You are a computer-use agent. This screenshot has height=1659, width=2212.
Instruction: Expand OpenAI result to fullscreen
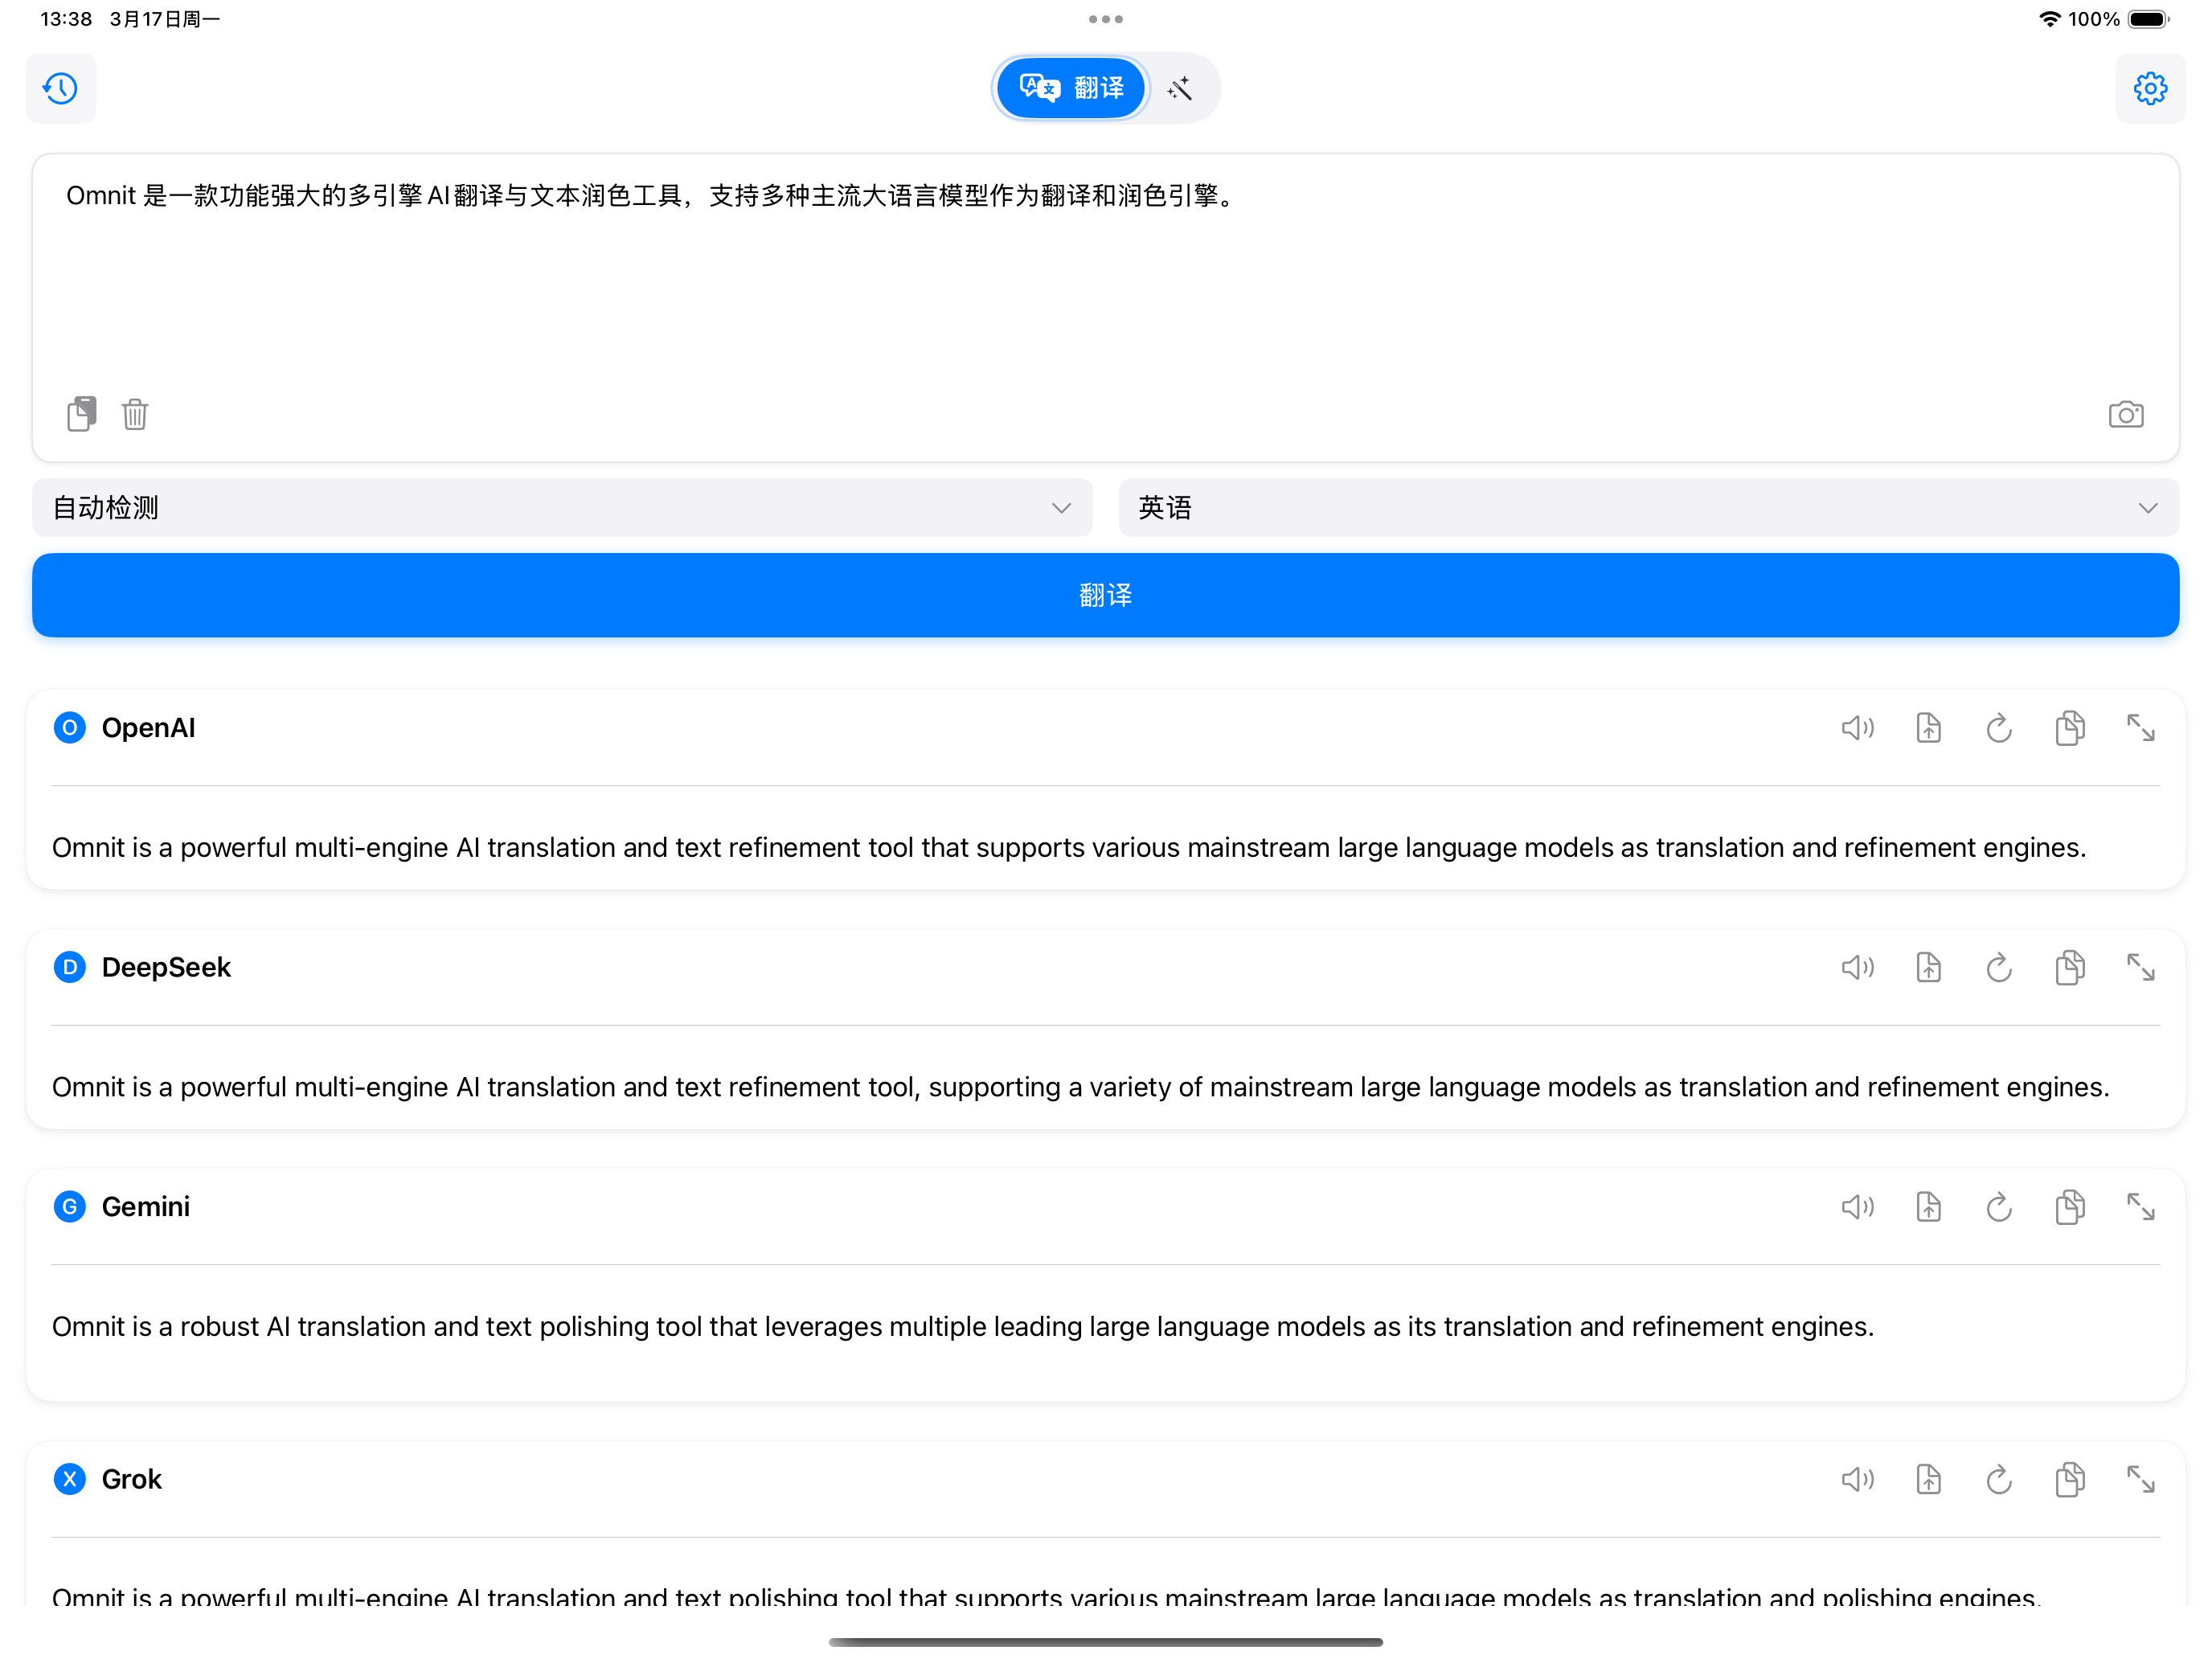pos(2140,728)
